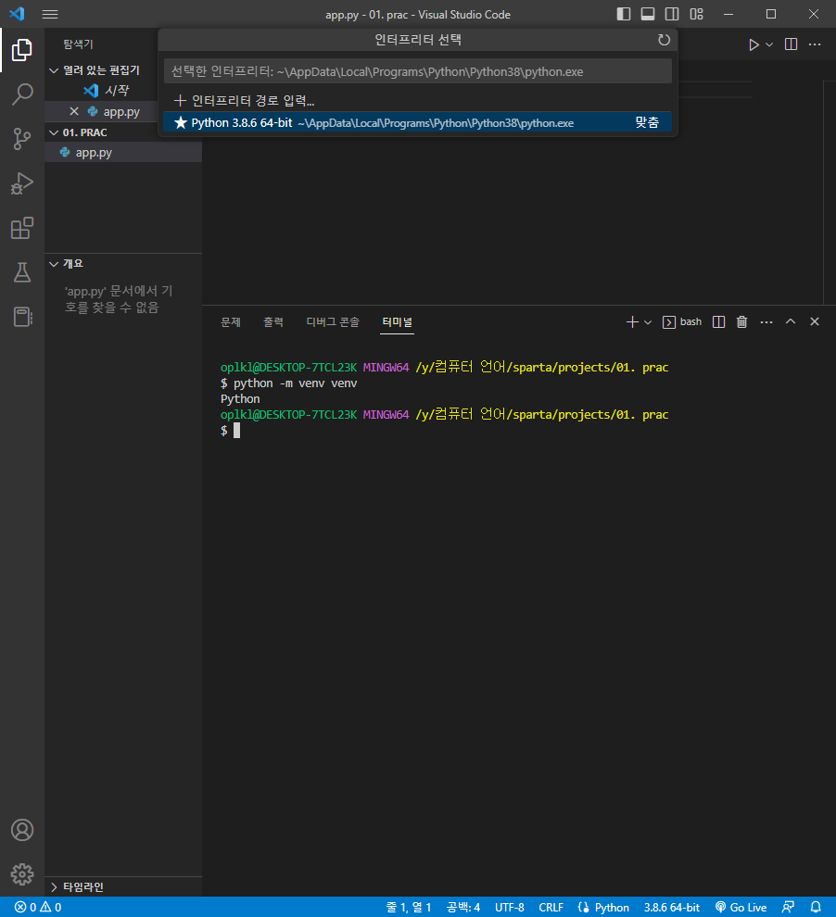
Task: Kill terminal with the trash icon
Action: coord(741,321)
